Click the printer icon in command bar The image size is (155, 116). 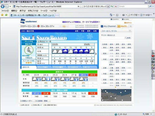[x=123, y=15]
